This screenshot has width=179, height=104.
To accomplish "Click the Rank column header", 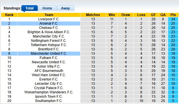I will pyautogui.click(x=9, y=15).
